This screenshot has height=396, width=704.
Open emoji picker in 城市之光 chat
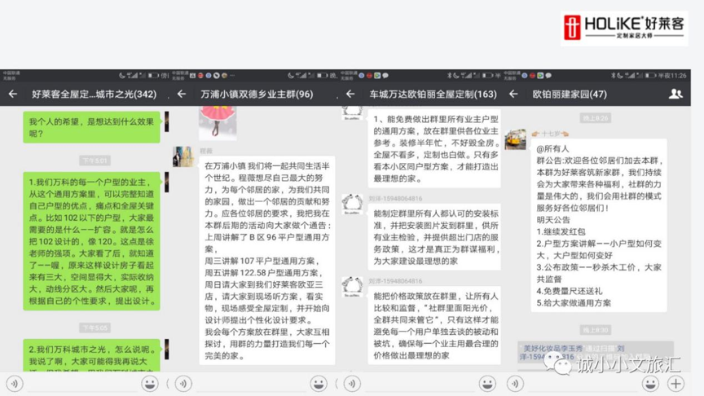[x=149, y=384]
